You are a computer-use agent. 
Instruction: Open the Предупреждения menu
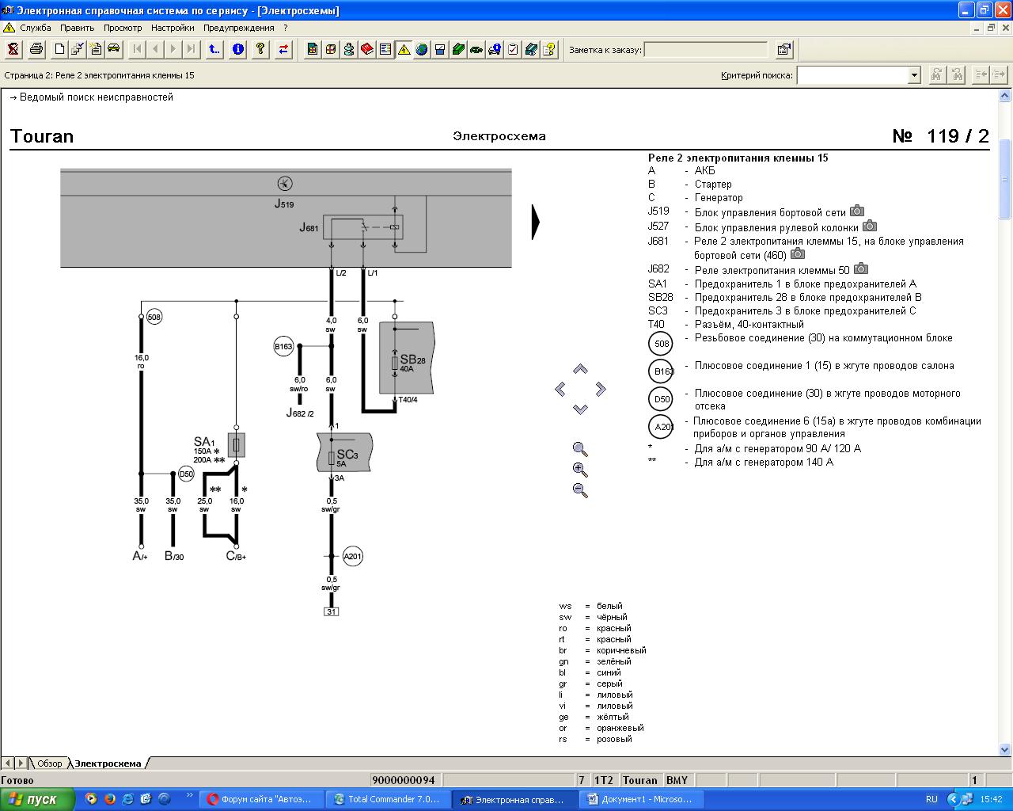coord(238,28)
